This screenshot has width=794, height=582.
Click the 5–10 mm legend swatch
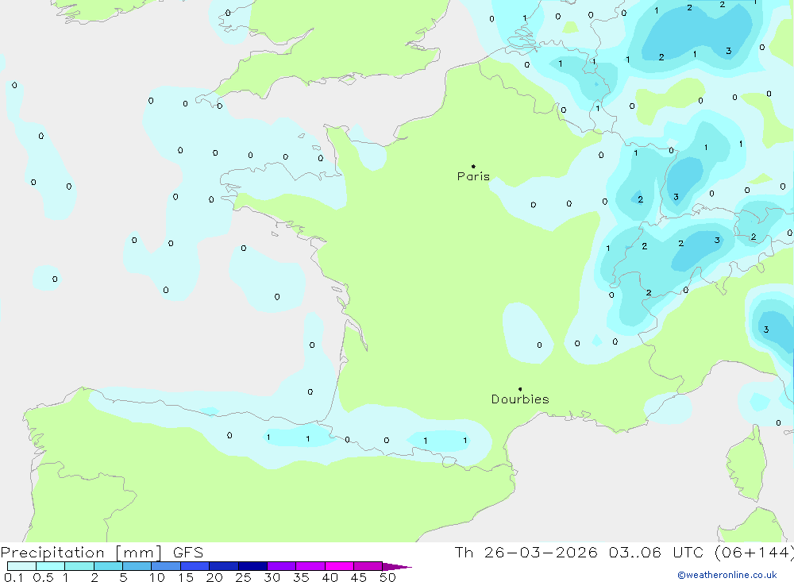coord(137,566)
